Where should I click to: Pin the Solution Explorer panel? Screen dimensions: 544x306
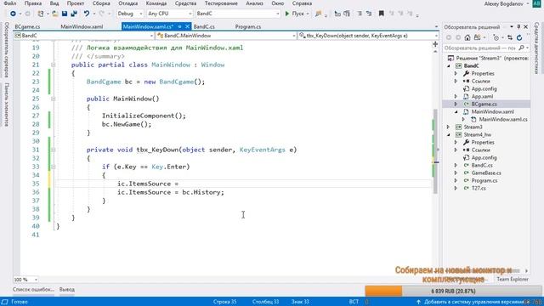click(x=518, y=26)
